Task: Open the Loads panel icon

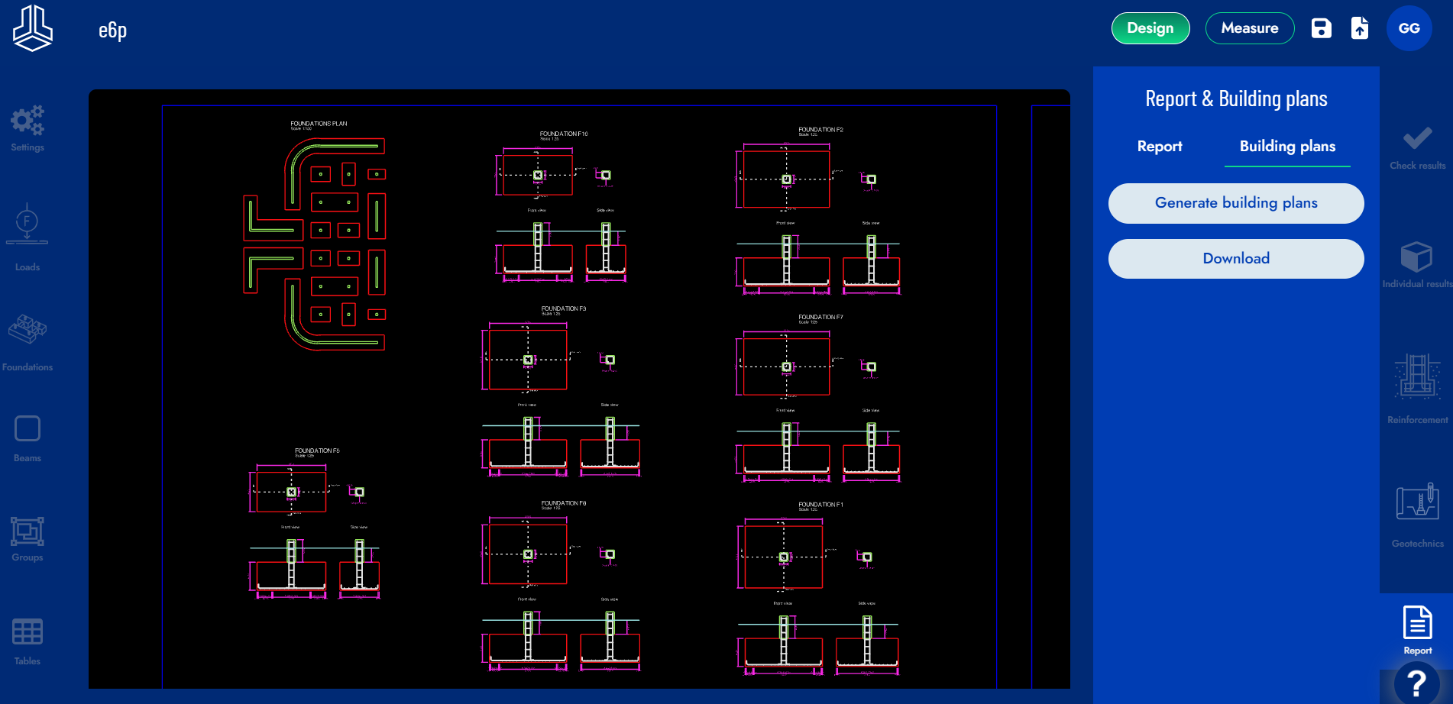Action: click(x=28, y=224)
